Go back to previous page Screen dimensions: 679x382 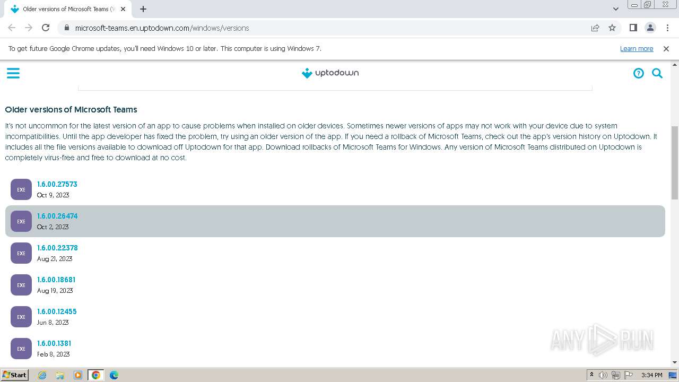point(12,28)
